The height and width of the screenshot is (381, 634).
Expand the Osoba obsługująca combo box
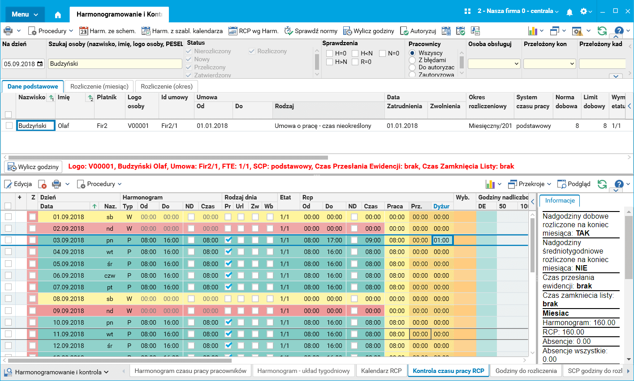coord(516,64)
